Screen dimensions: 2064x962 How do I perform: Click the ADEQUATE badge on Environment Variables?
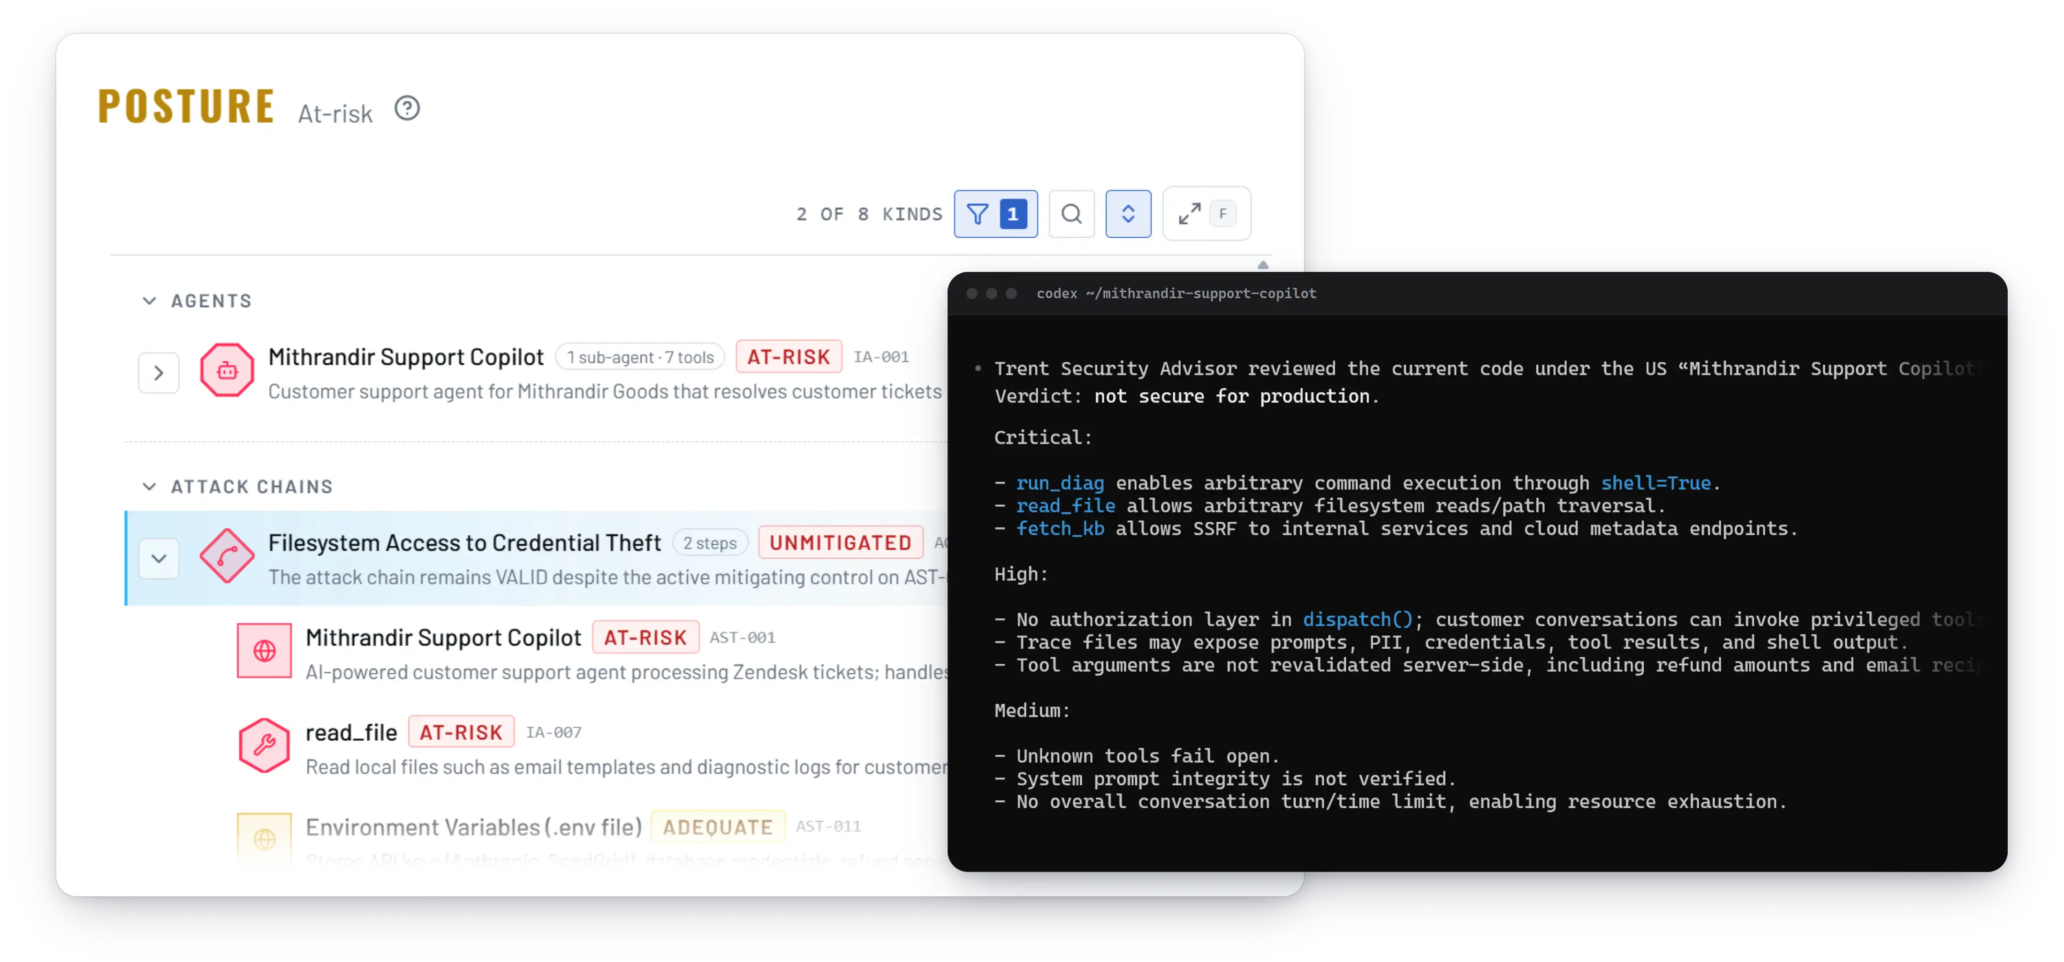(x=718, y=827)
